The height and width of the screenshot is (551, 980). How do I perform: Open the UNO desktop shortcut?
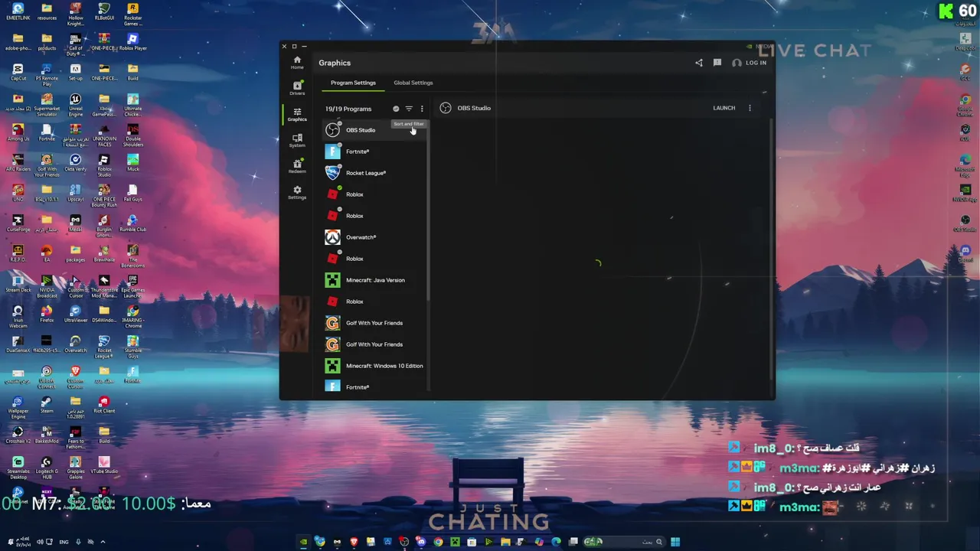point(18,193)
